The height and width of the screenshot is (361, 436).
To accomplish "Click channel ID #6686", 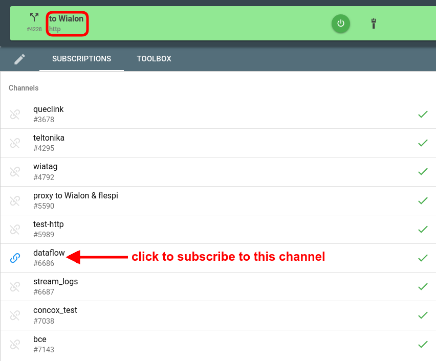I will click(43, 263).
